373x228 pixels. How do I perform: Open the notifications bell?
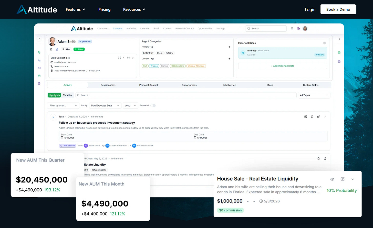pyautogui.click(x=292, y=29)
